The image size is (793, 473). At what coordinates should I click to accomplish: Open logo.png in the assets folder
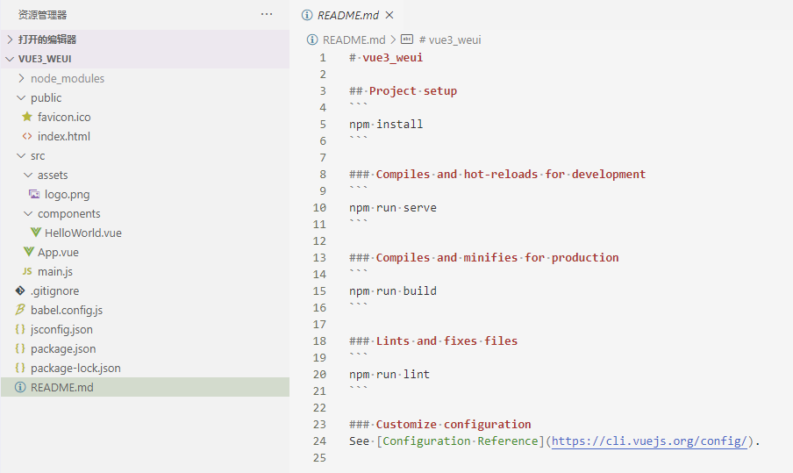pyautogui.click(x=67, y=194)
